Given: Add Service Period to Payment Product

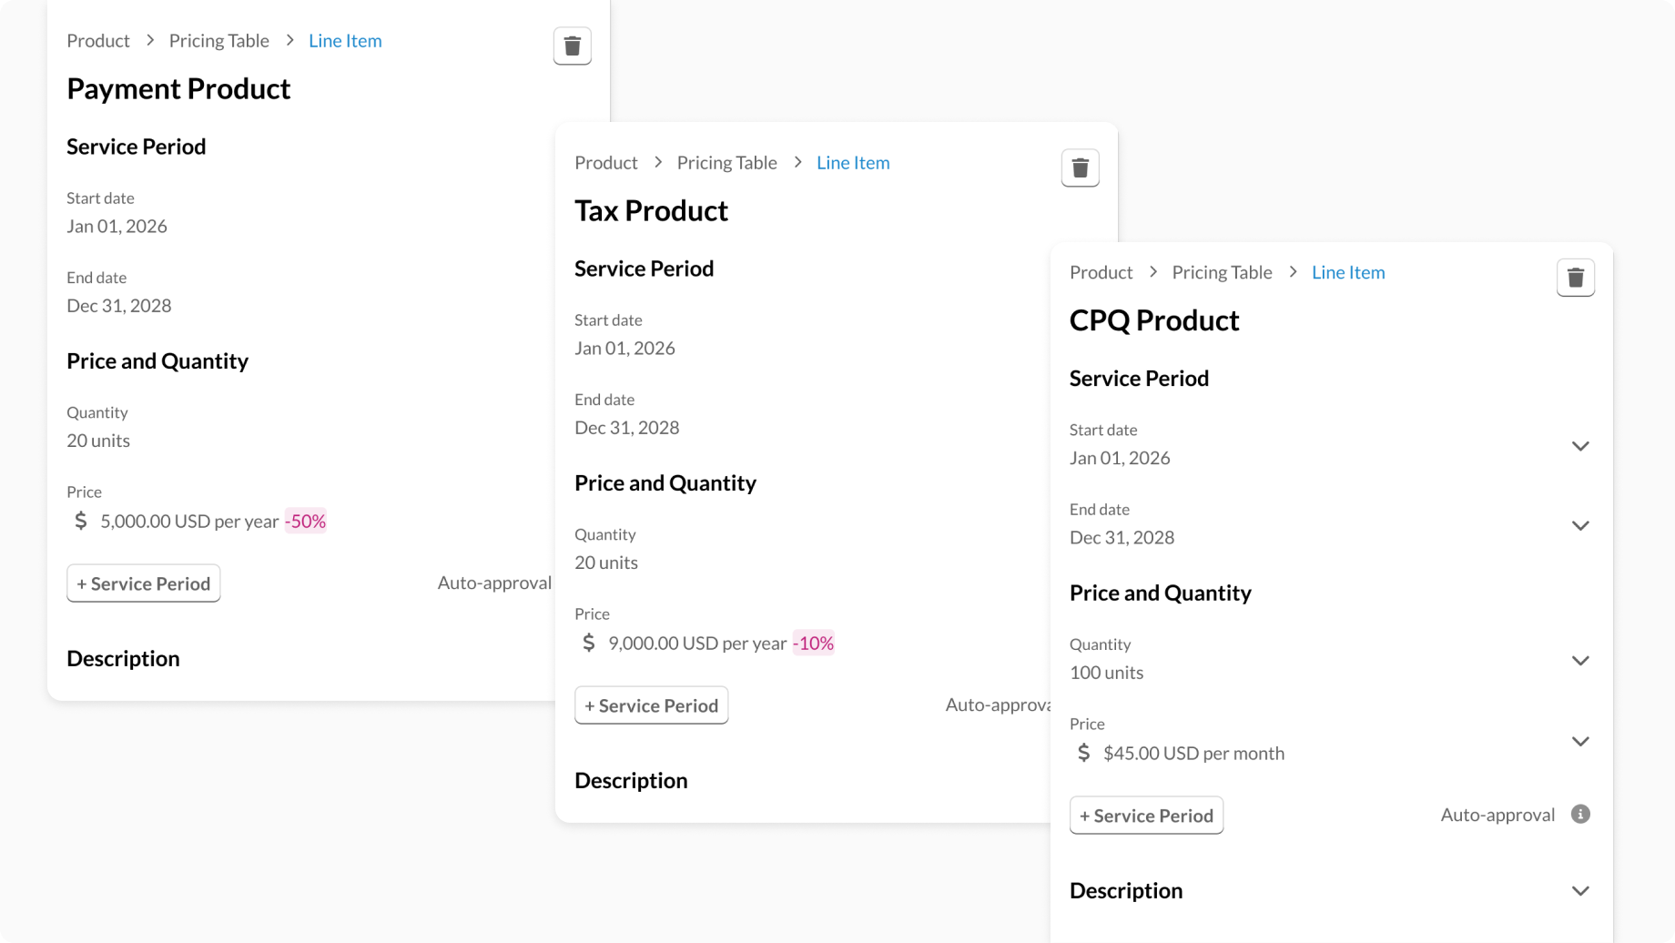Looking at the screenshot, I should (x=144, y=583).
